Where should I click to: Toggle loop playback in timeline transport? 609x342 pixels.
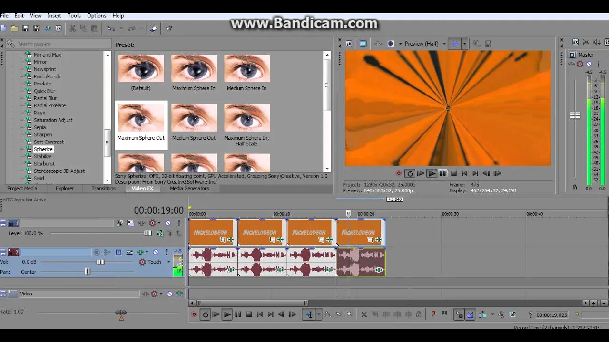point(205,314)
